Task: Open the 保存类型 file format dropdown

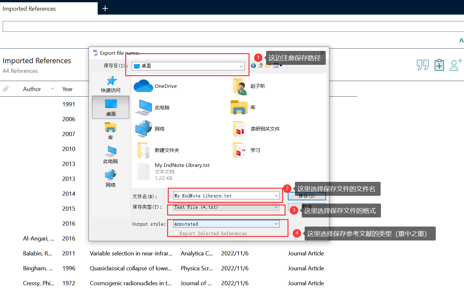Action: pyautogui.click(x=276, y=207)
